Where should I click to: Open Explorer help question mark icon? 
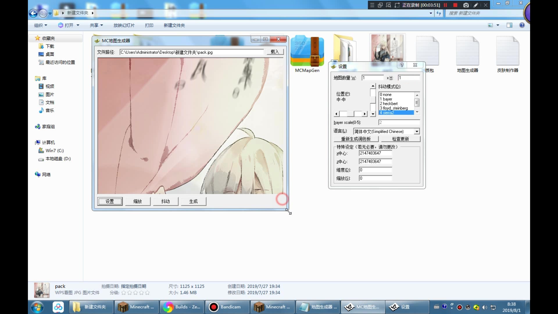pyautogui.click(x=522, y=25)
